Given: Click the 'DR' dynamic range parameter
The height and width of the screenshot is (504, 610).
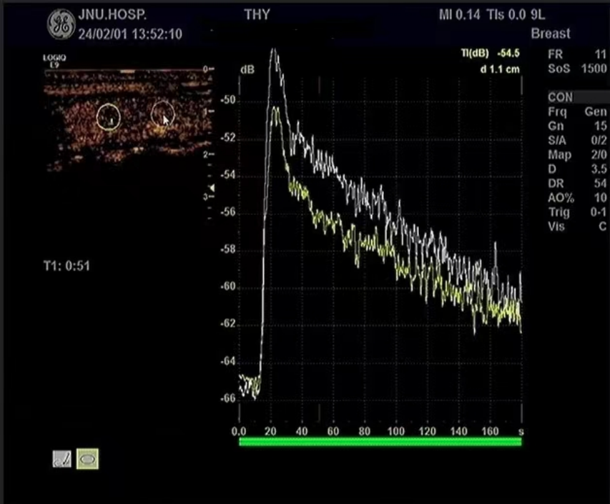Looking at the screenshot, I should click(x=577, y=183).
